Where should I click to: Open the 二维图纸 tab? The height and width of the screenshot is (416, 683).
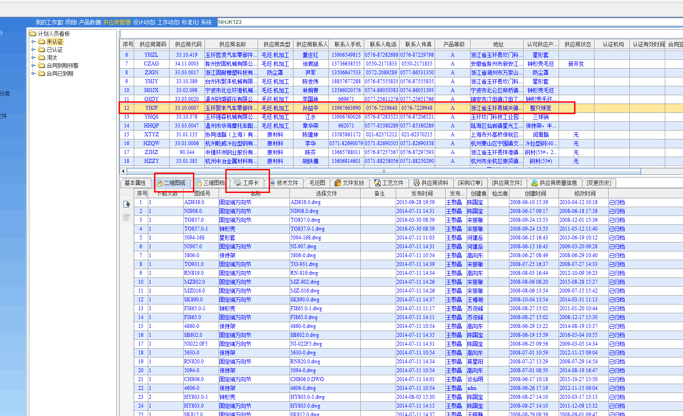coord(174,183)
